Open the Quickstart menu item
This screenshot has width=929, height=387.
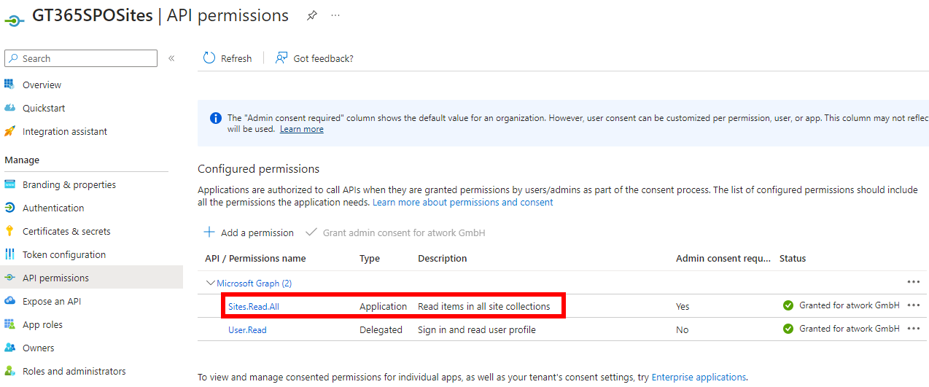(44, 108)
